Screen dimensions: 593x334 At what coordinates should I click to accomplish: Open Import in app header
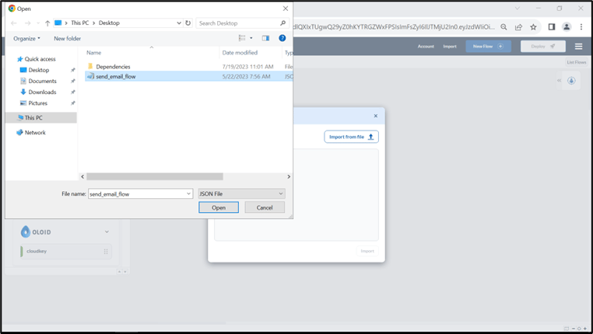[450, 47]
